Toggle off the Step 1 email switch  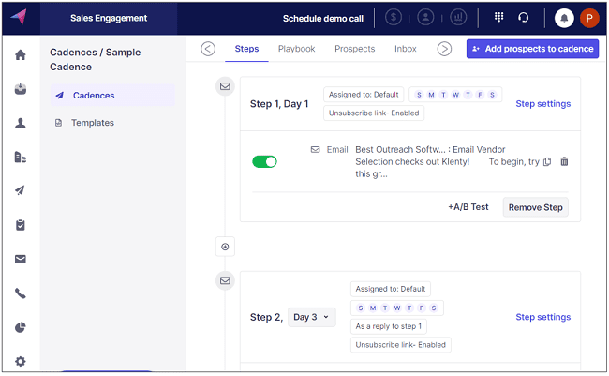265,161
